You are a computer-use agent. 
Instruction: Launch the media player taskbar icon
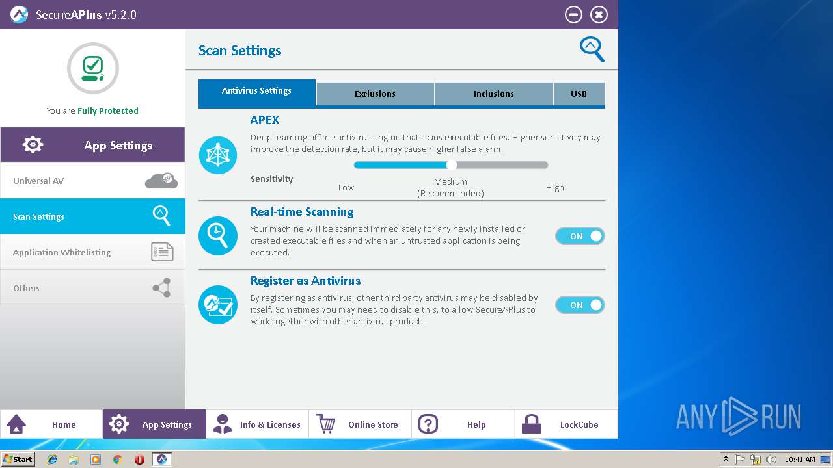coord(96,460)
